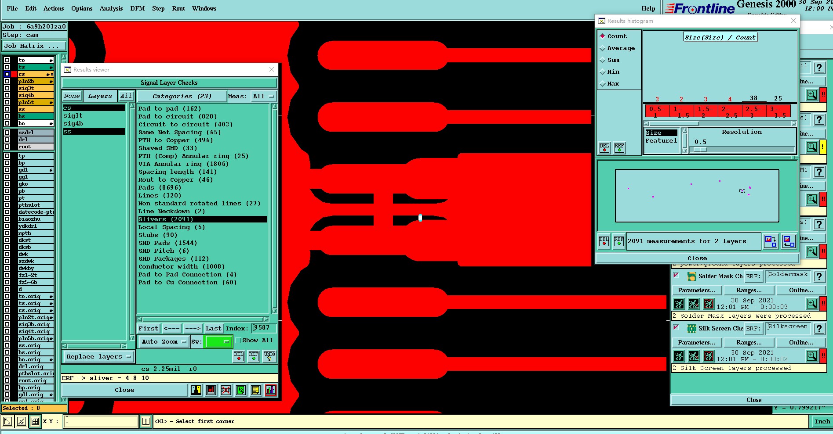Image resolution: width=833 pixels, height=434 pixels.
Task: Click Close button in Results histogram
Action: tap(697, 258)
